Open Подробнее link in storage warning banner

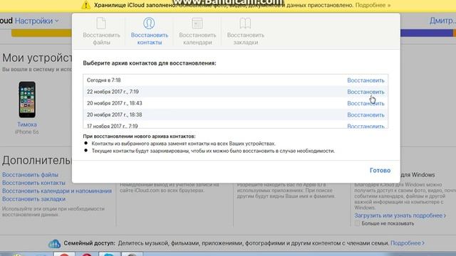373,5
